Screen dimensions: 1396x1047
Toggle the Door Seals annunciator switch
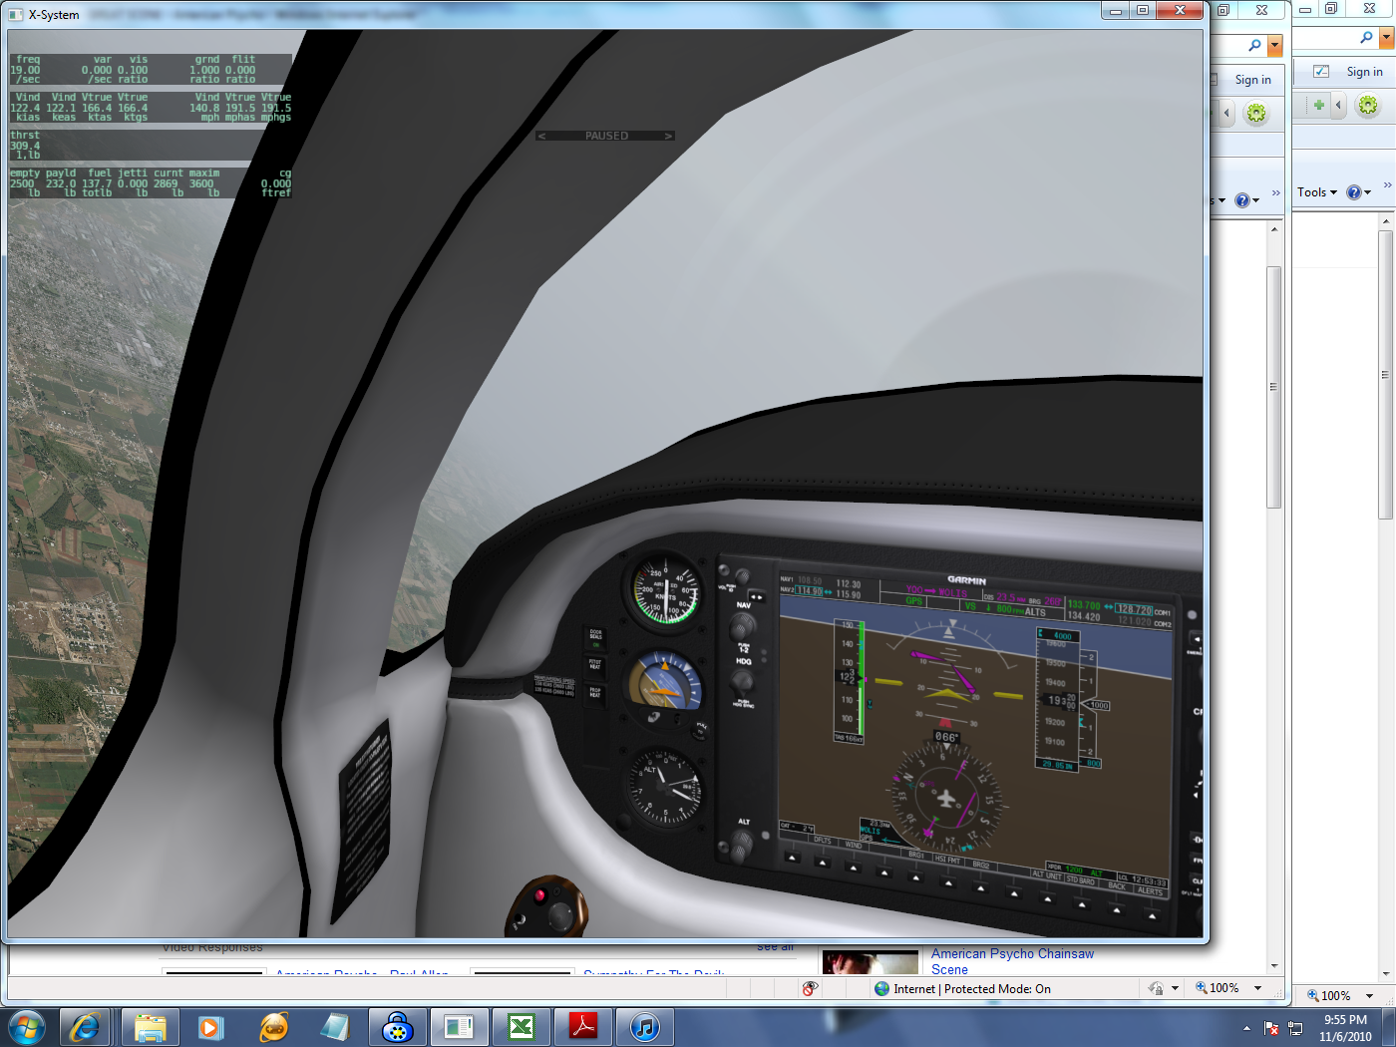point(595,638)
